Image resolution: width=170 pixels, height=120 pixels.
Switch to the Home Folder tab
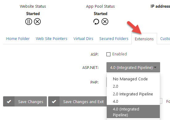click(x=18, y=39)
